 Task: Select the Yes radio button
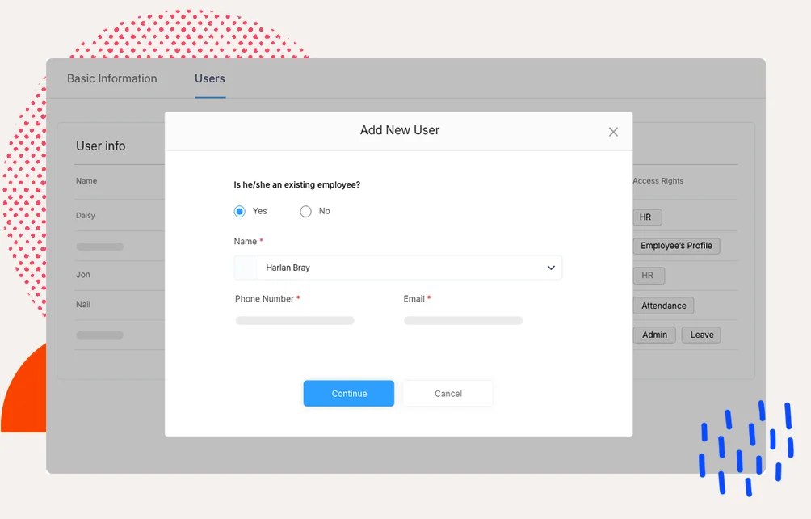coord(240,211)
